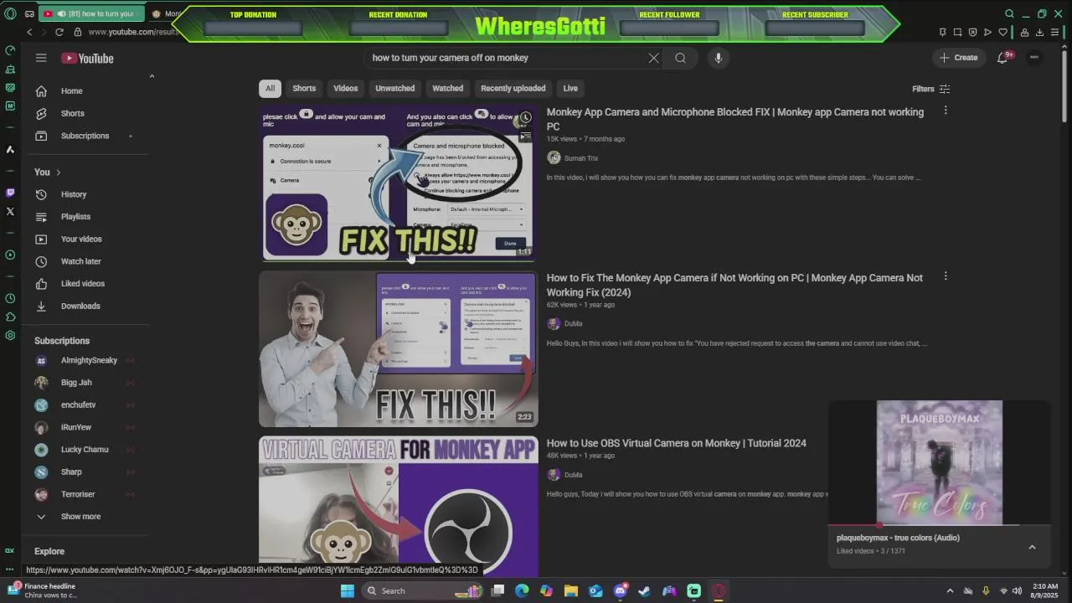Viewport: 1072px width, 603px height.
Task: Open the Opera easy setup icon
Action: [1054, 32]
